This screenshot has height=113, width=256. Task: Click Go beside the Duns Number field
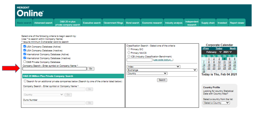coord(89,103)
